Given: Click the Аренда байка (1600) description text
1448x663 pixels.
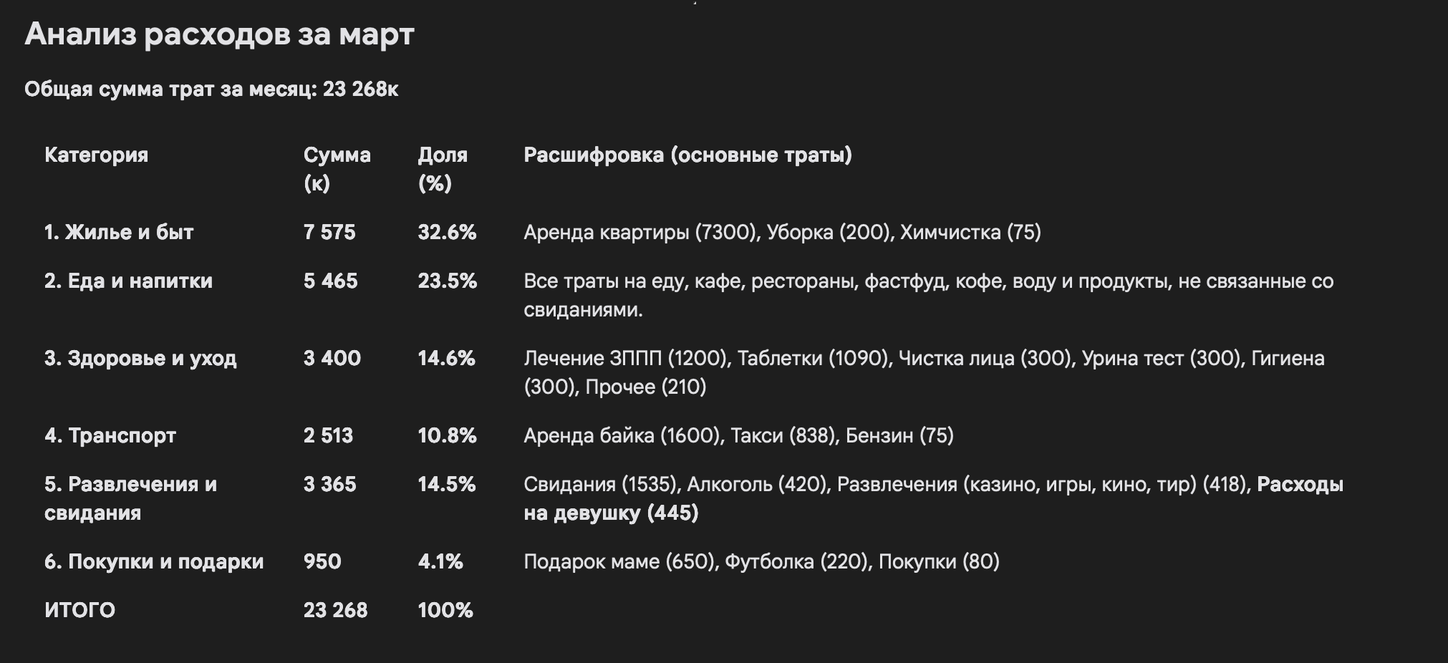Looking at the screenshot, I should click(621, 435).
